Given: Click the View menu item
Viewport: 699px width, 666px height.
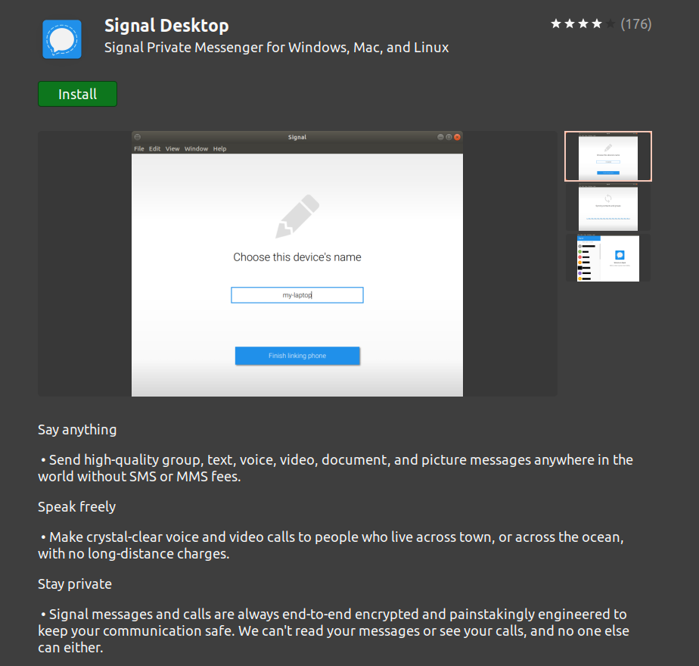Looking at the screenshot, I should click(172, 149).
